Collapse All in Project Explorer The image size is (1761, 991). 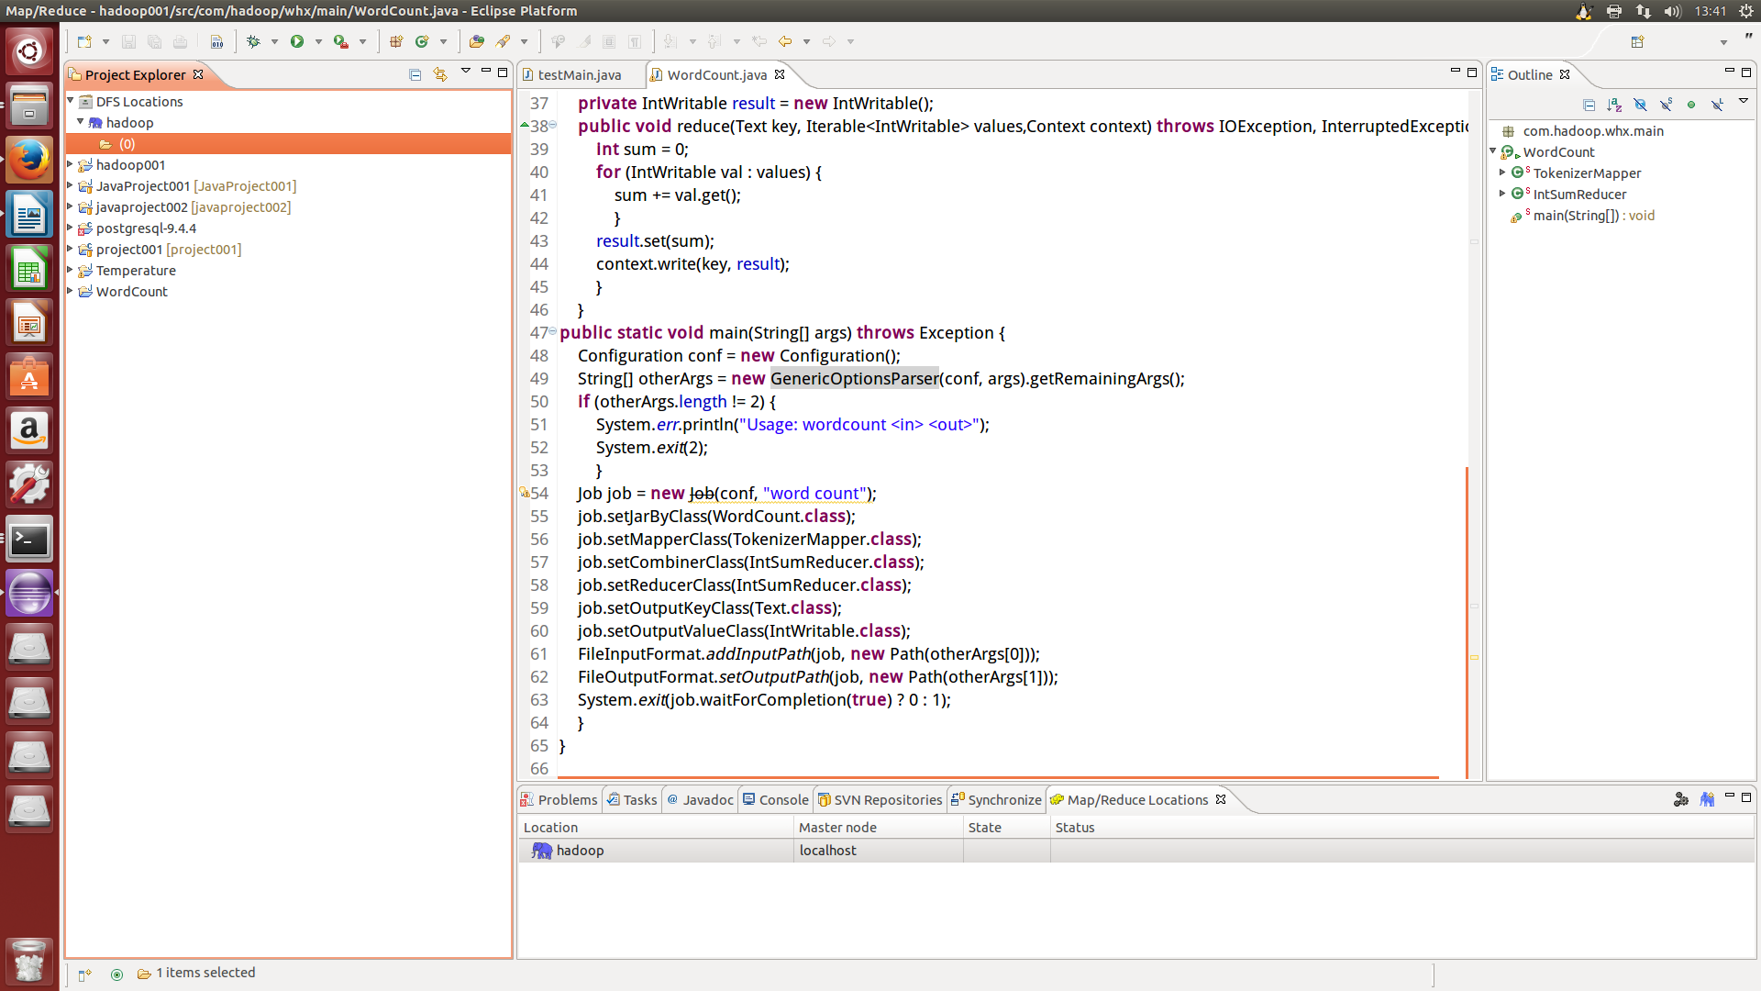click(415, 74)
